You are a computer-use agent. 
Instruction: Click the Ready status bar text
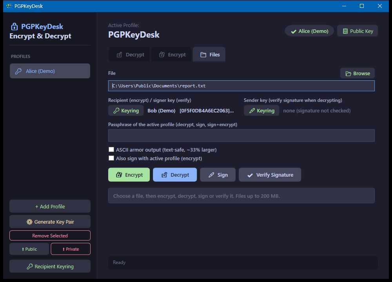pyautogui.click(x=119, y=262)
